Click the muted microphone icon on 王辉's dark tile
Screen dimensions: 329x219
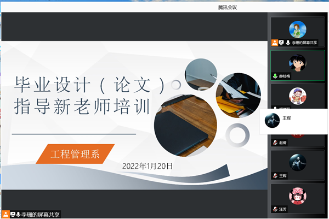[275, 176]
